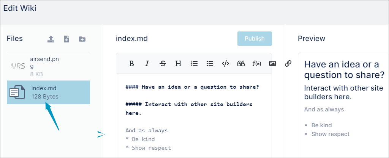Insert hyperlink icon
389x158 pixels.
(x=288, y=64)
